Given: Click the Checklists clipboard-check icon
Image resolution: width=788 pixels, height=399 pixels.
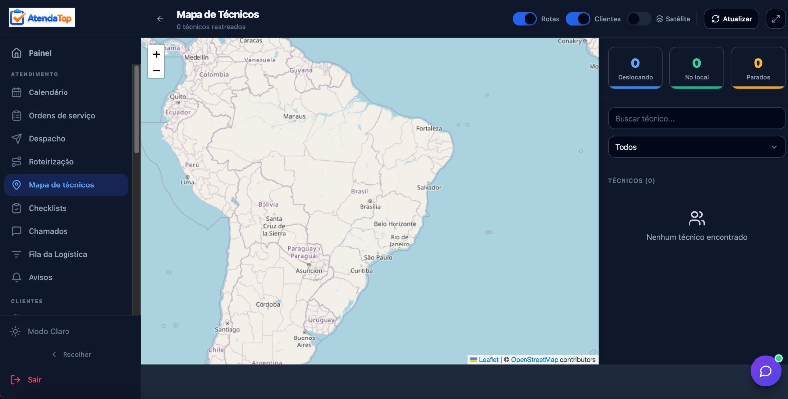Looking at the screenshot, I should point(16,208).
